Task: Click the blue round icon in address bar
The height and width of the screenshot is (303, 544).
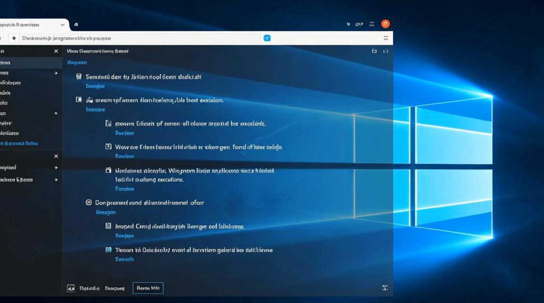Action: (267, 38)
